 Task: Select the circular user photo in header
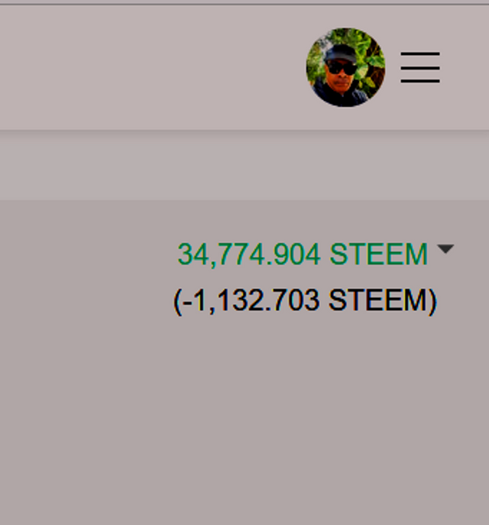(x=345, y=67)
